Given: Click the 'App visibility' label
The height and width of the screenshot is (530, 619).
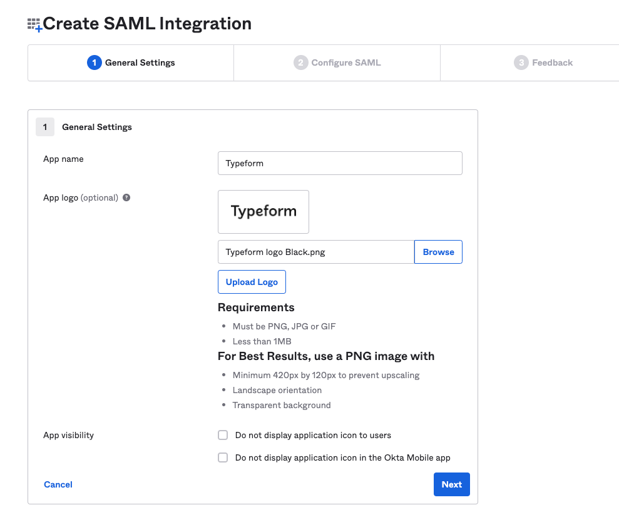Looking at the screenshot, I should pos(69,436).
